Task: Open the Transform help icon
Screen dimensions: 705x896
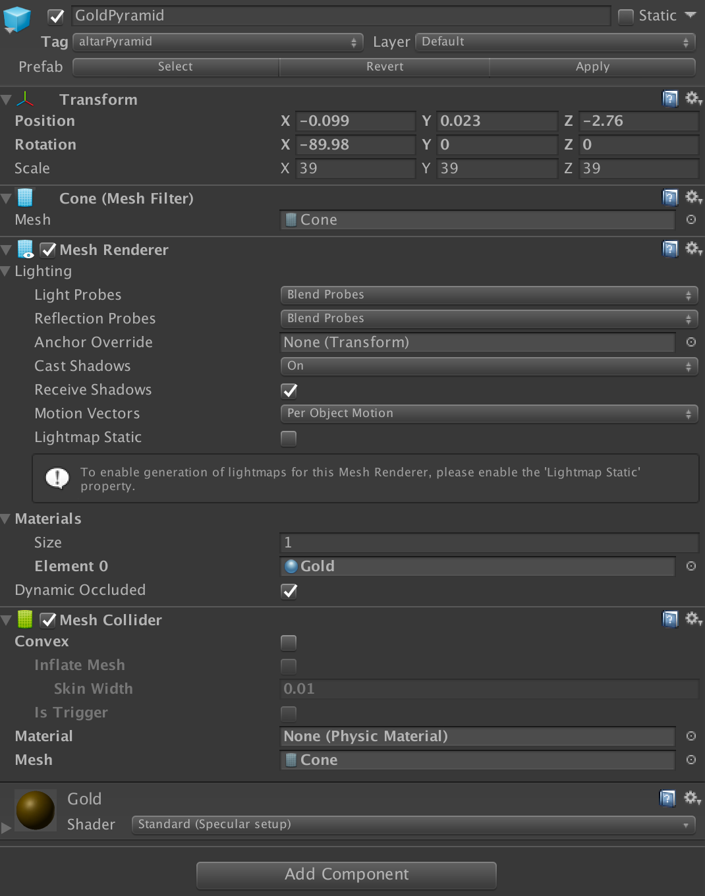Action: 670,98
